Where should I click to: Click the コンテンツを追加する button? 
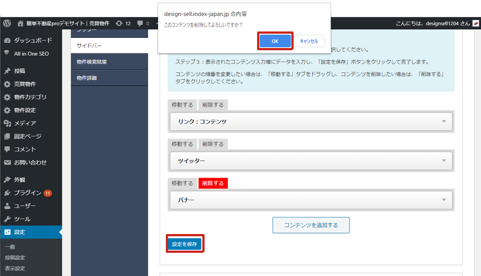pyautogui.click(x=311, y=225)
